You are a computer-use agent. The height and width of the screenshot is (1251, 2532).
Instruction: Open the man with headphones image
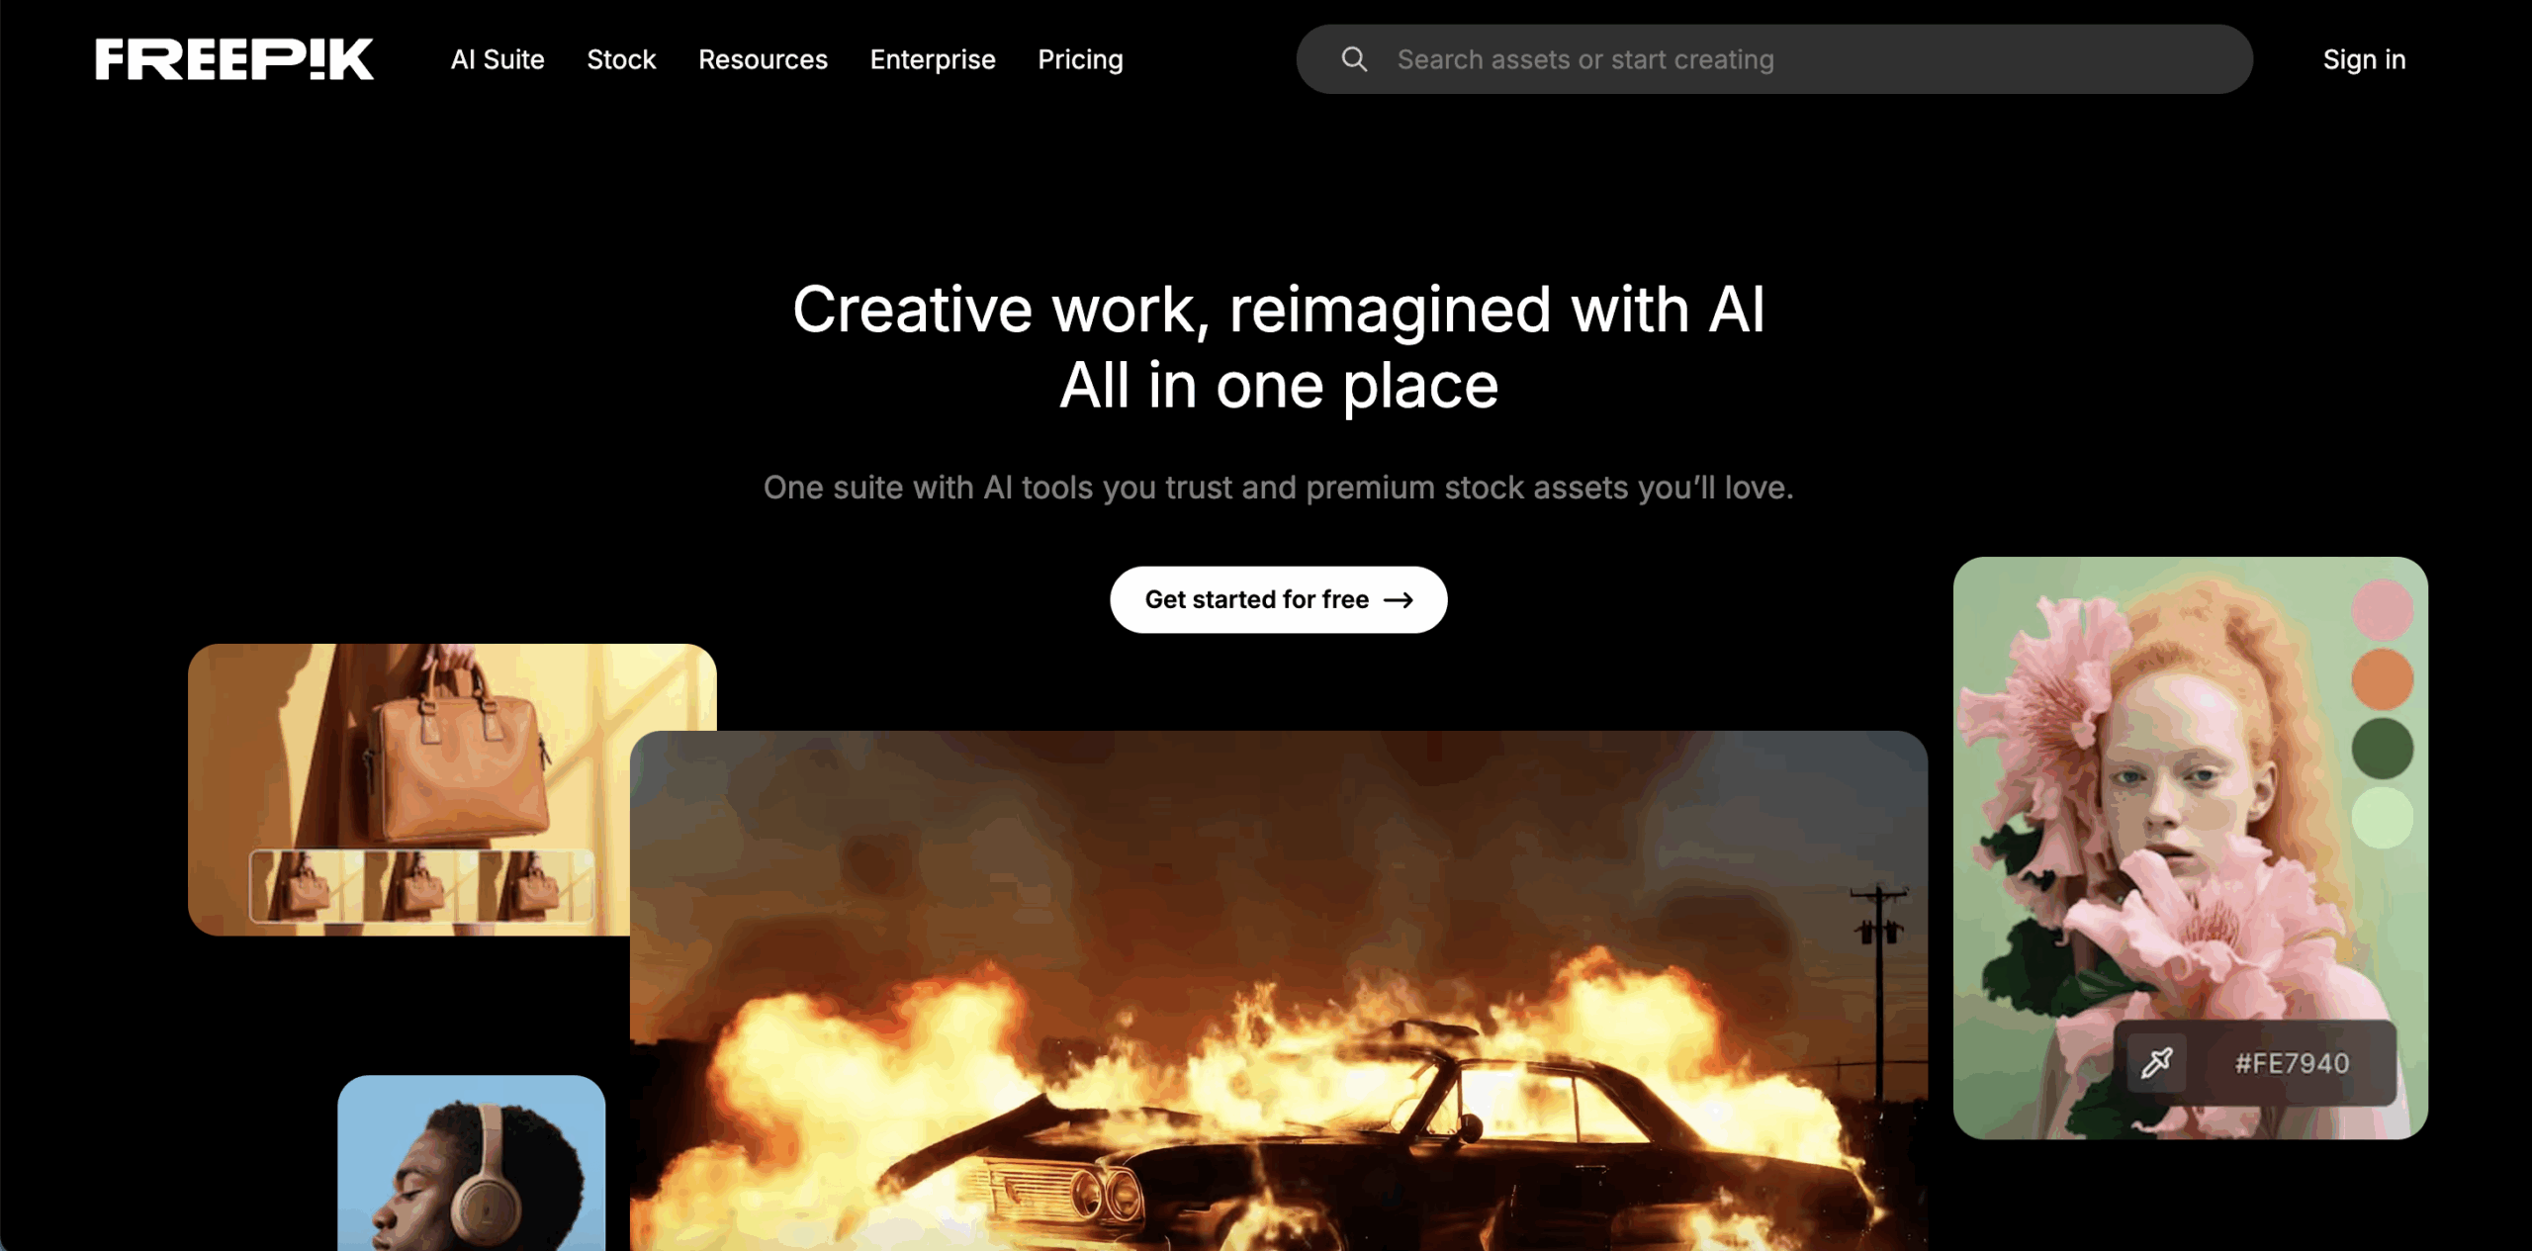[x=471, y=1163]
